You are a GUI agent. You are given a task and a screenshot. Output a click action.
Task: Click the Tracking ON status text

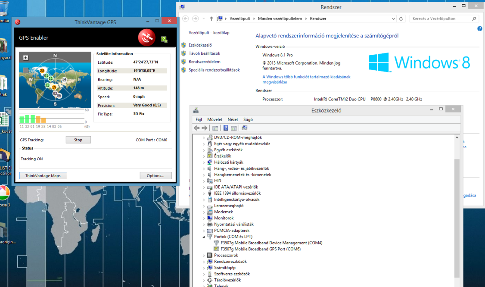tap(32, 159)
